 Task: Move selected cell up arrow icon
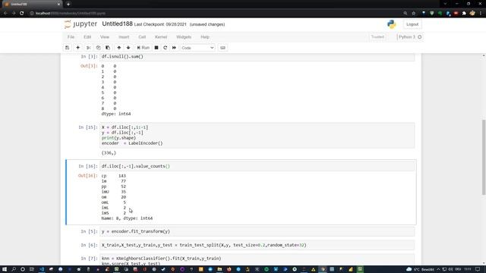coord(119,48)
